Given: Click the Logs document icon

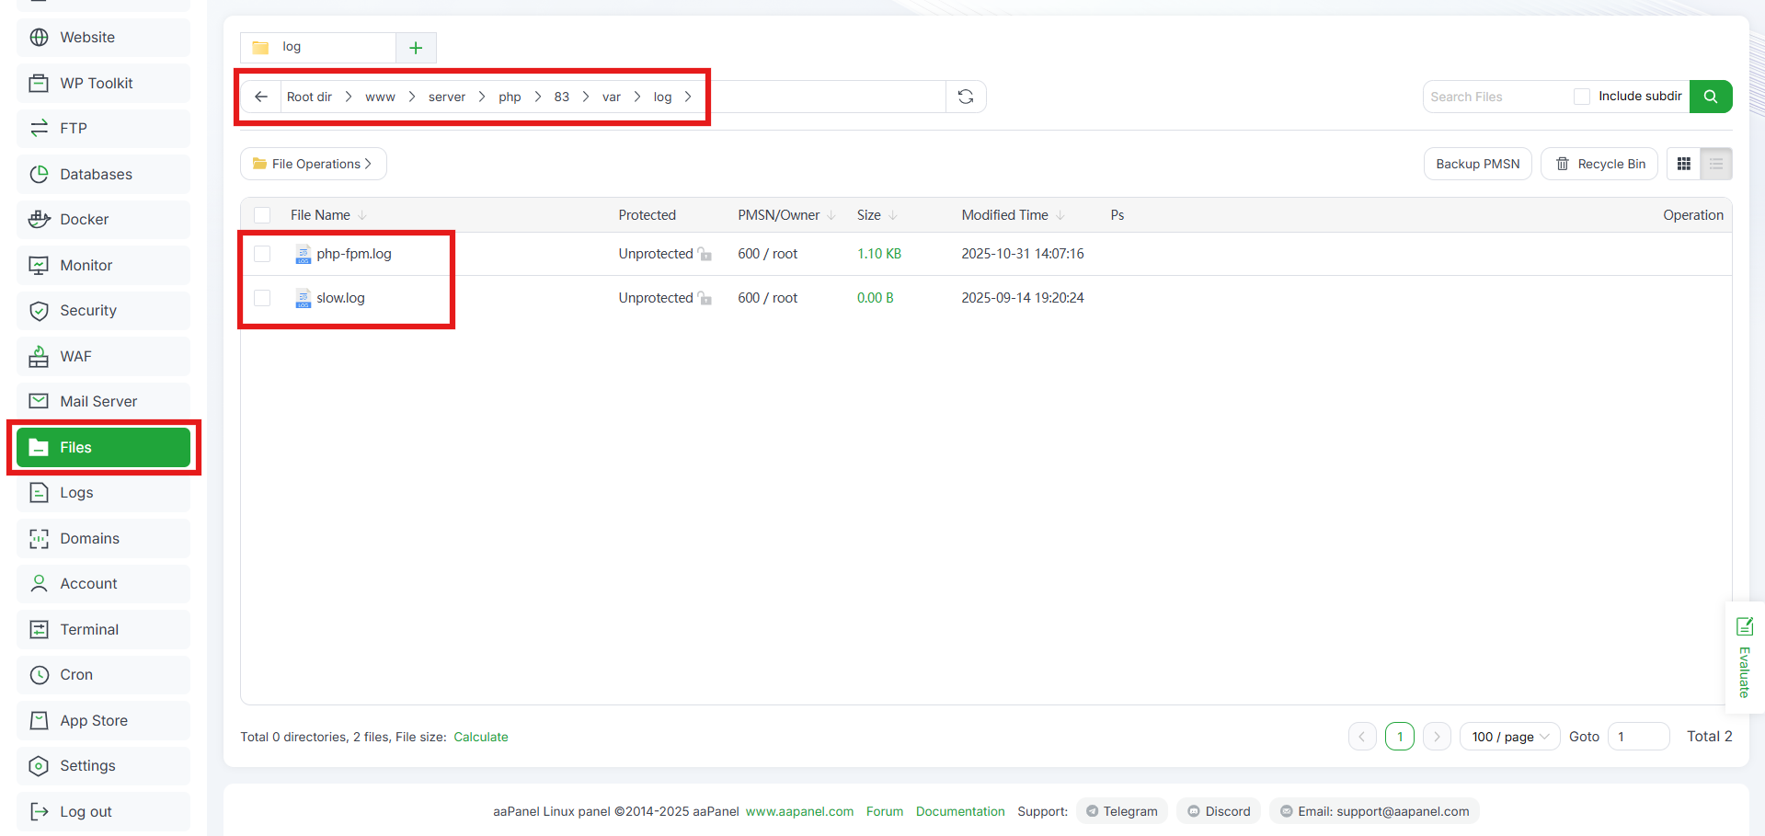Looking at the screenshot, I should tap(39, 493).
